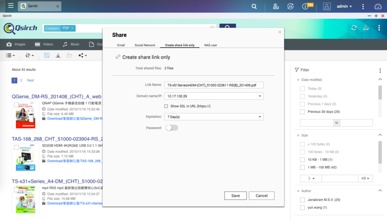387x221 pixels.
Task: Toggle the Password switch
Action: (172, 128)
